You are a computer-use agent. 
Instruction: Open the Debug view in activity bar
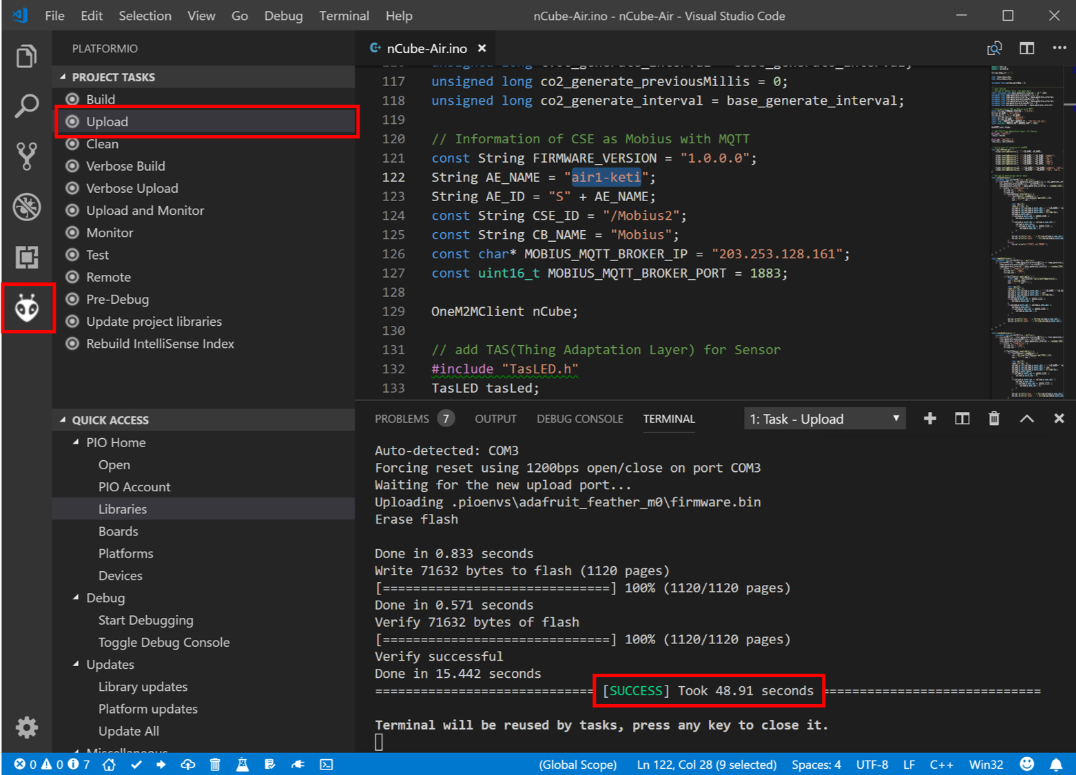[26, 207]
